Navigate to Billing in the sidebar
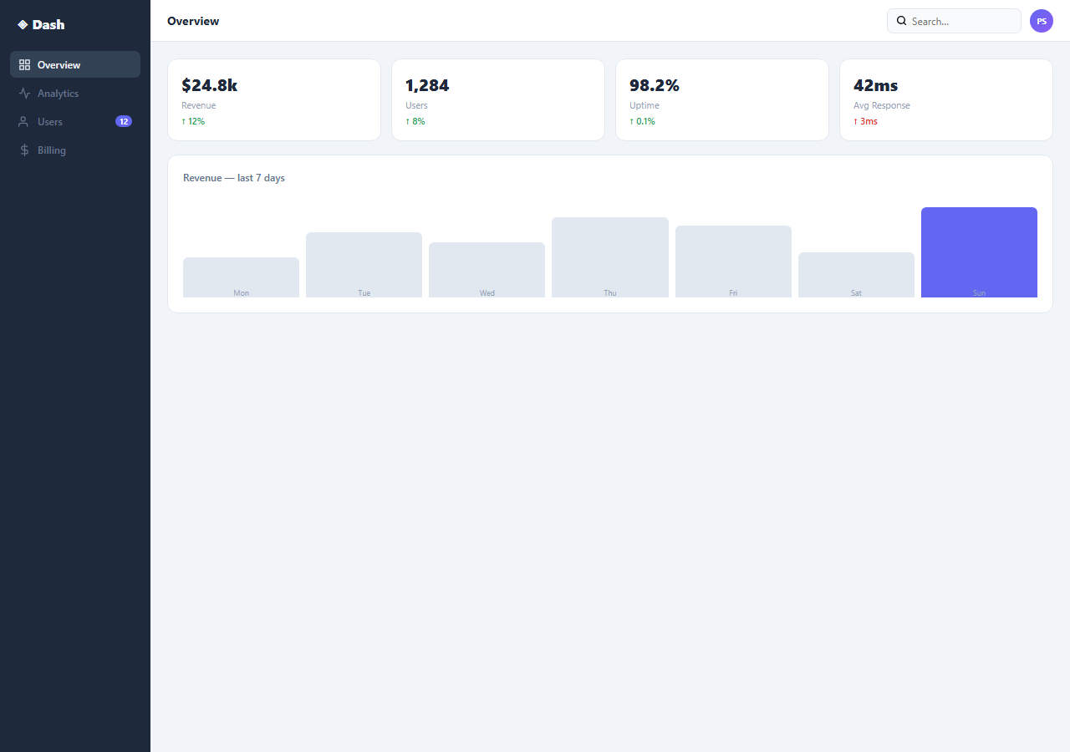The width and height of the screenshot is (1070, 752). (x=75, y=150)
